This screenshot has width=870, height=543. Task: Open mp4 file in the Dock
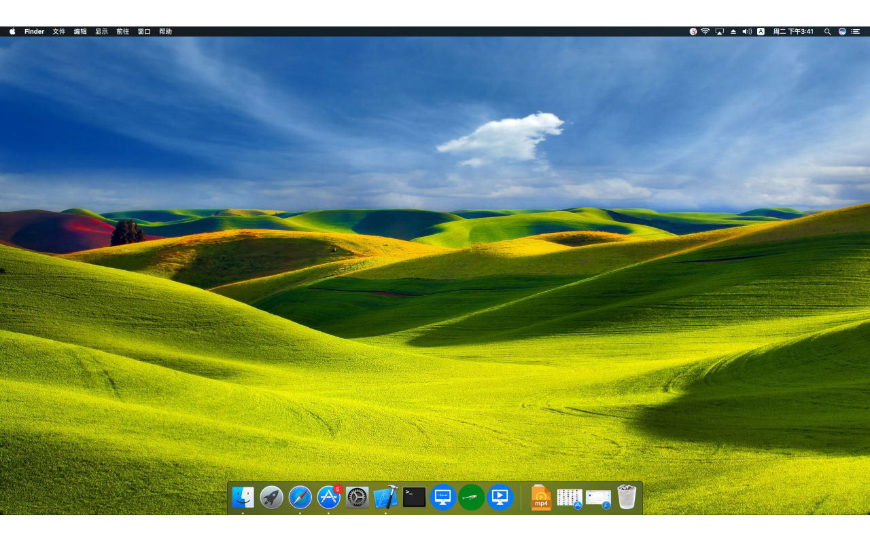(541, 497)
